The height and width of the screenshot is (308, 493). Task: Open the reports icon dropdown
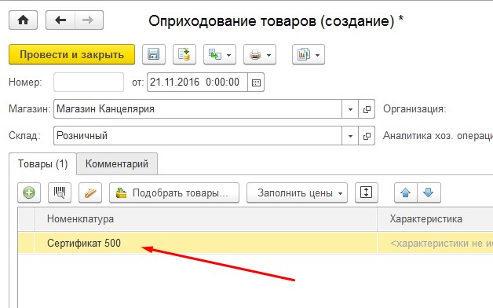click(x=308, y=54)
